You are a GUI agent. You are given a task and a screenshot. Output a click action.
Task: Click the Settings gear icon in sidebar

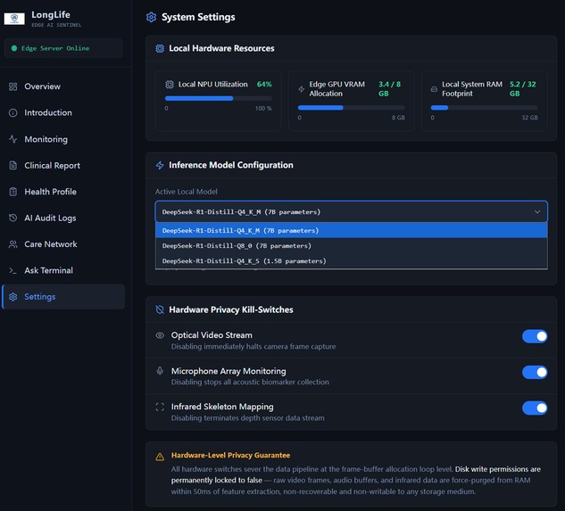(x=13, y=297)
